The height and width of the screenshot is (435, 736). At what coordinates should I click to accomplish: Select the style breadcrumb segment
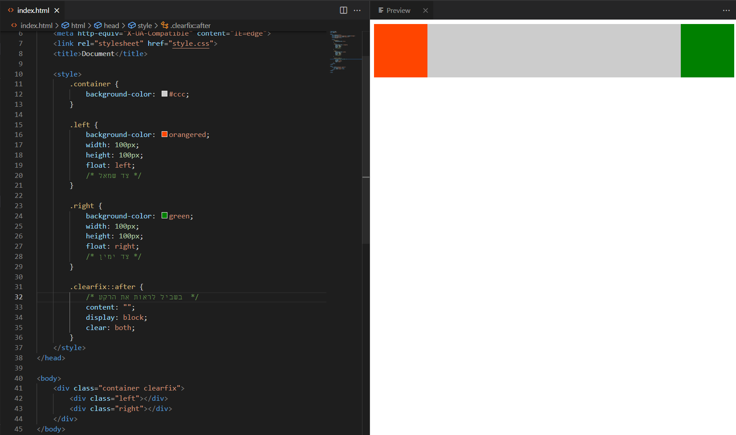tap(144, 26)
